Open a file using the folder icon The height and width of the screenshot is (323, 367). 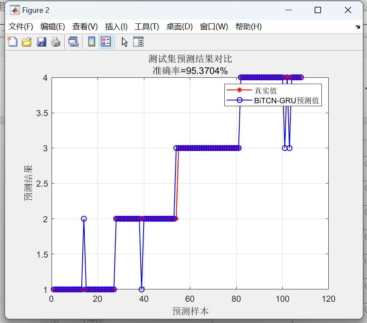(x=26, y=42)
